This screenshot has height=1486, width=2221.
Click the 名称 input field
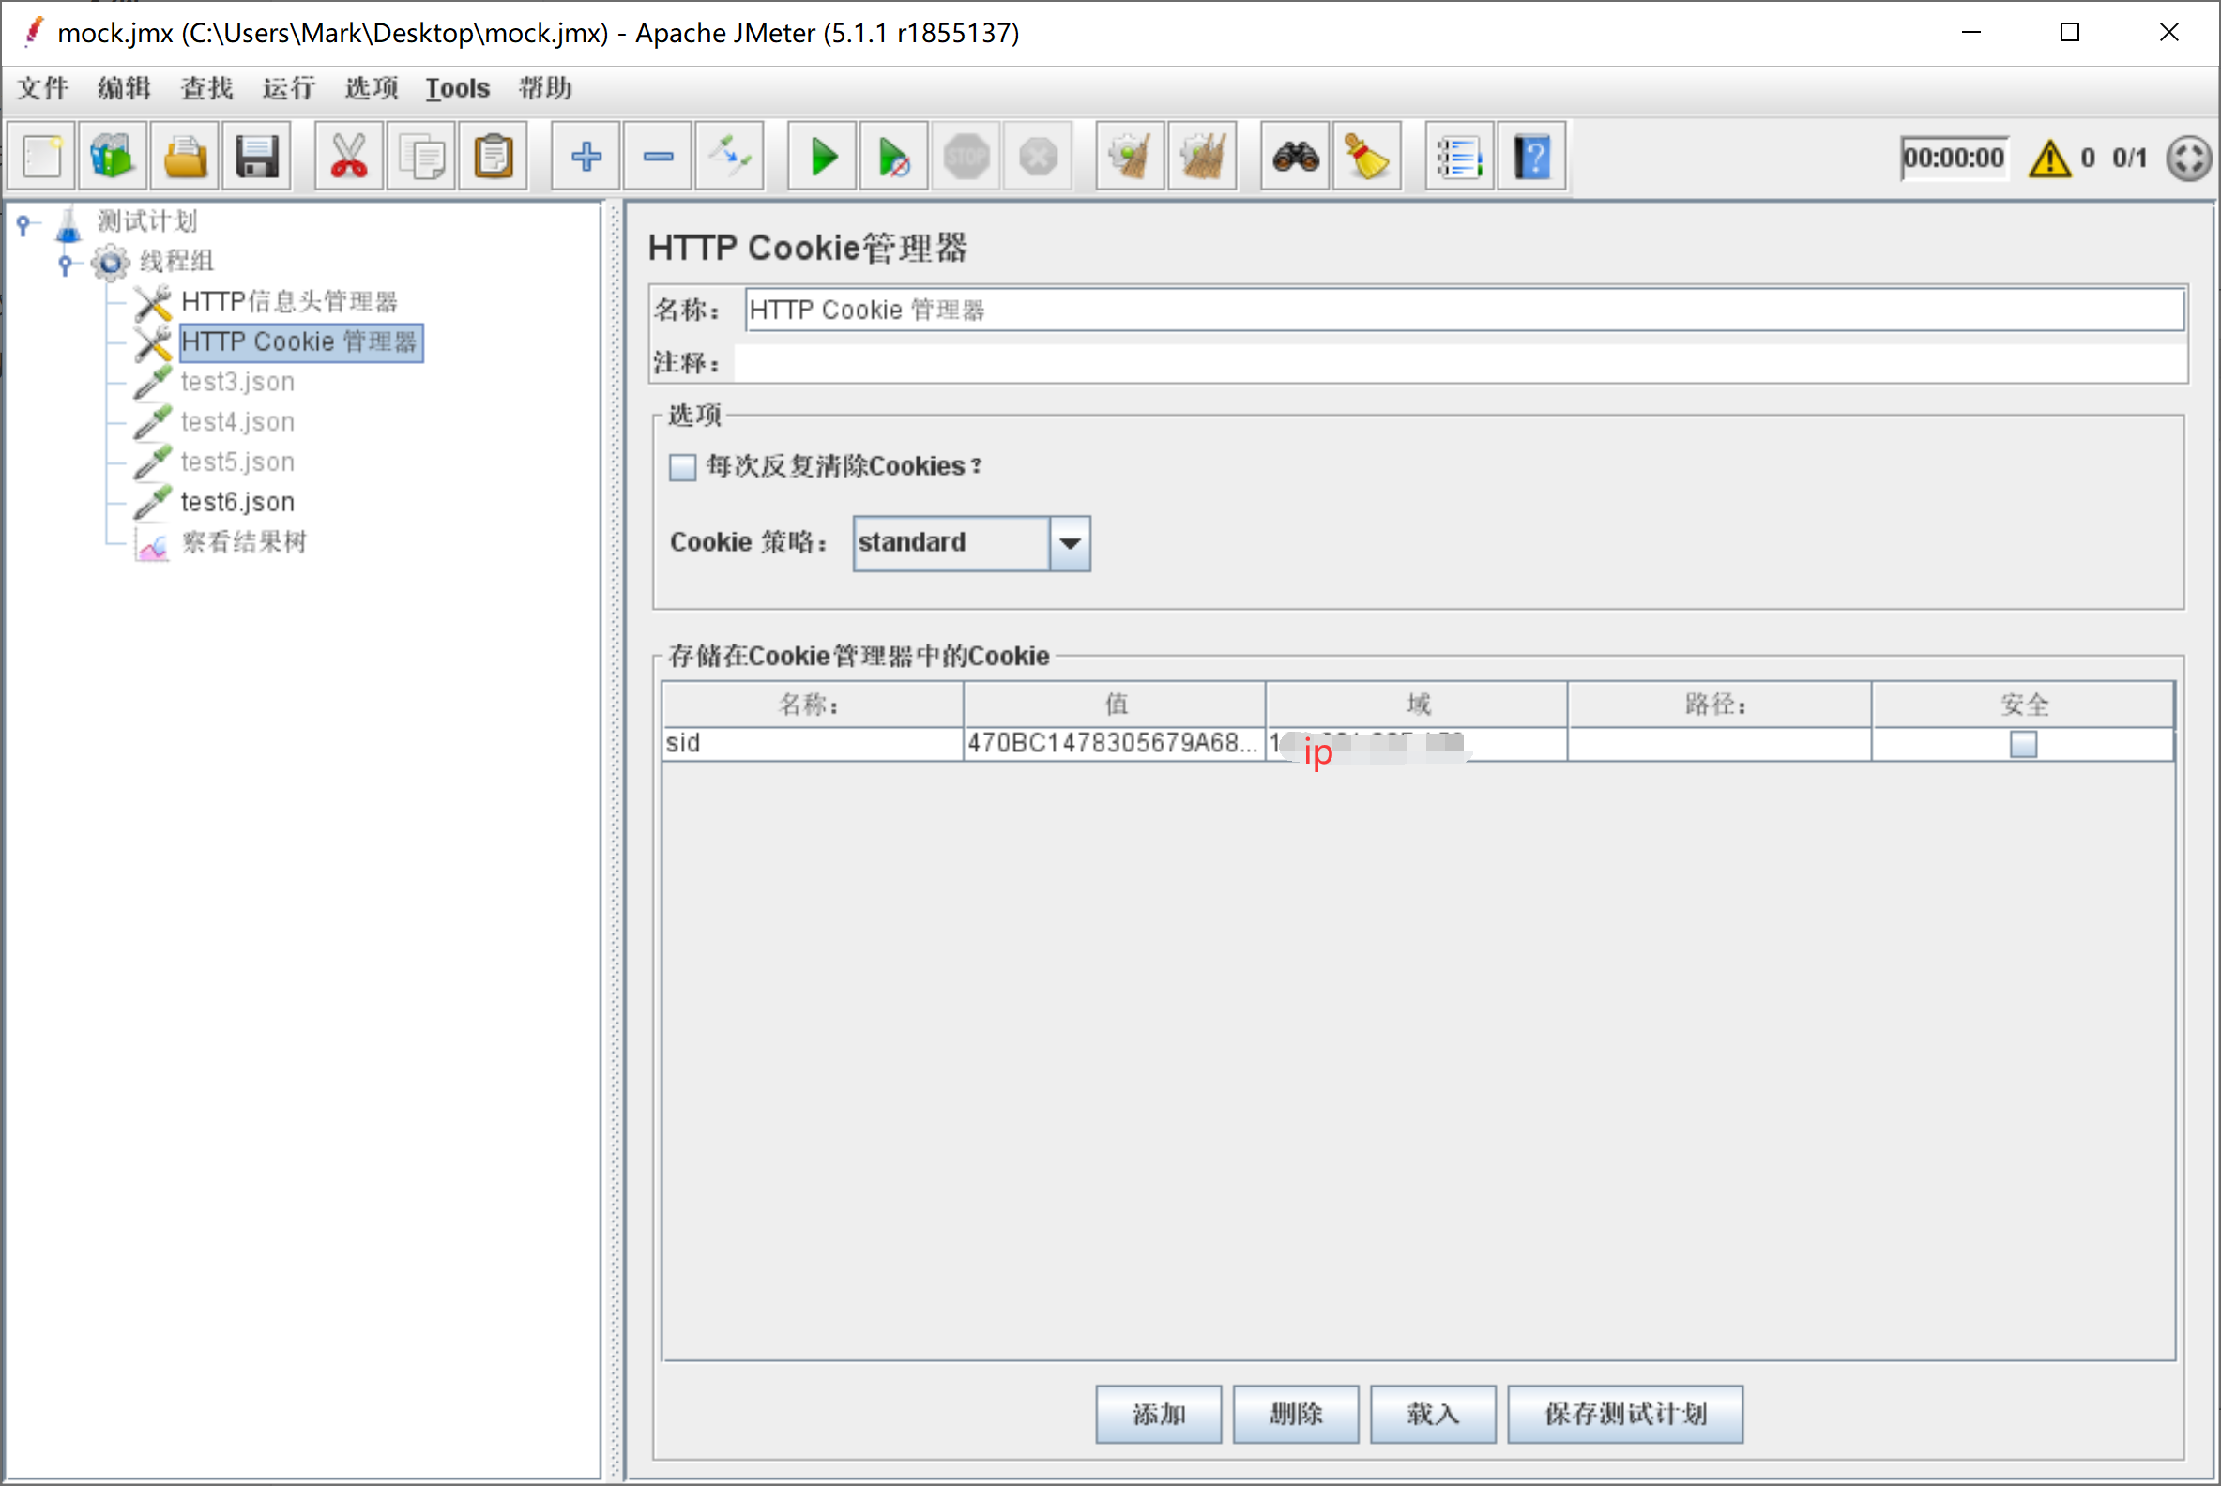pos(1465,310)
